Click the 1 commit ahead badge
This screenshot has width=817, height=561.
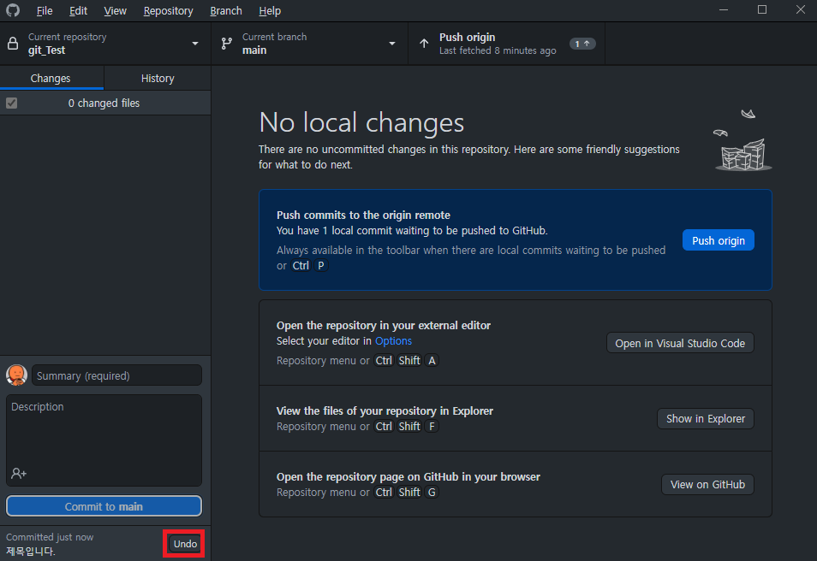coord(582,44)
